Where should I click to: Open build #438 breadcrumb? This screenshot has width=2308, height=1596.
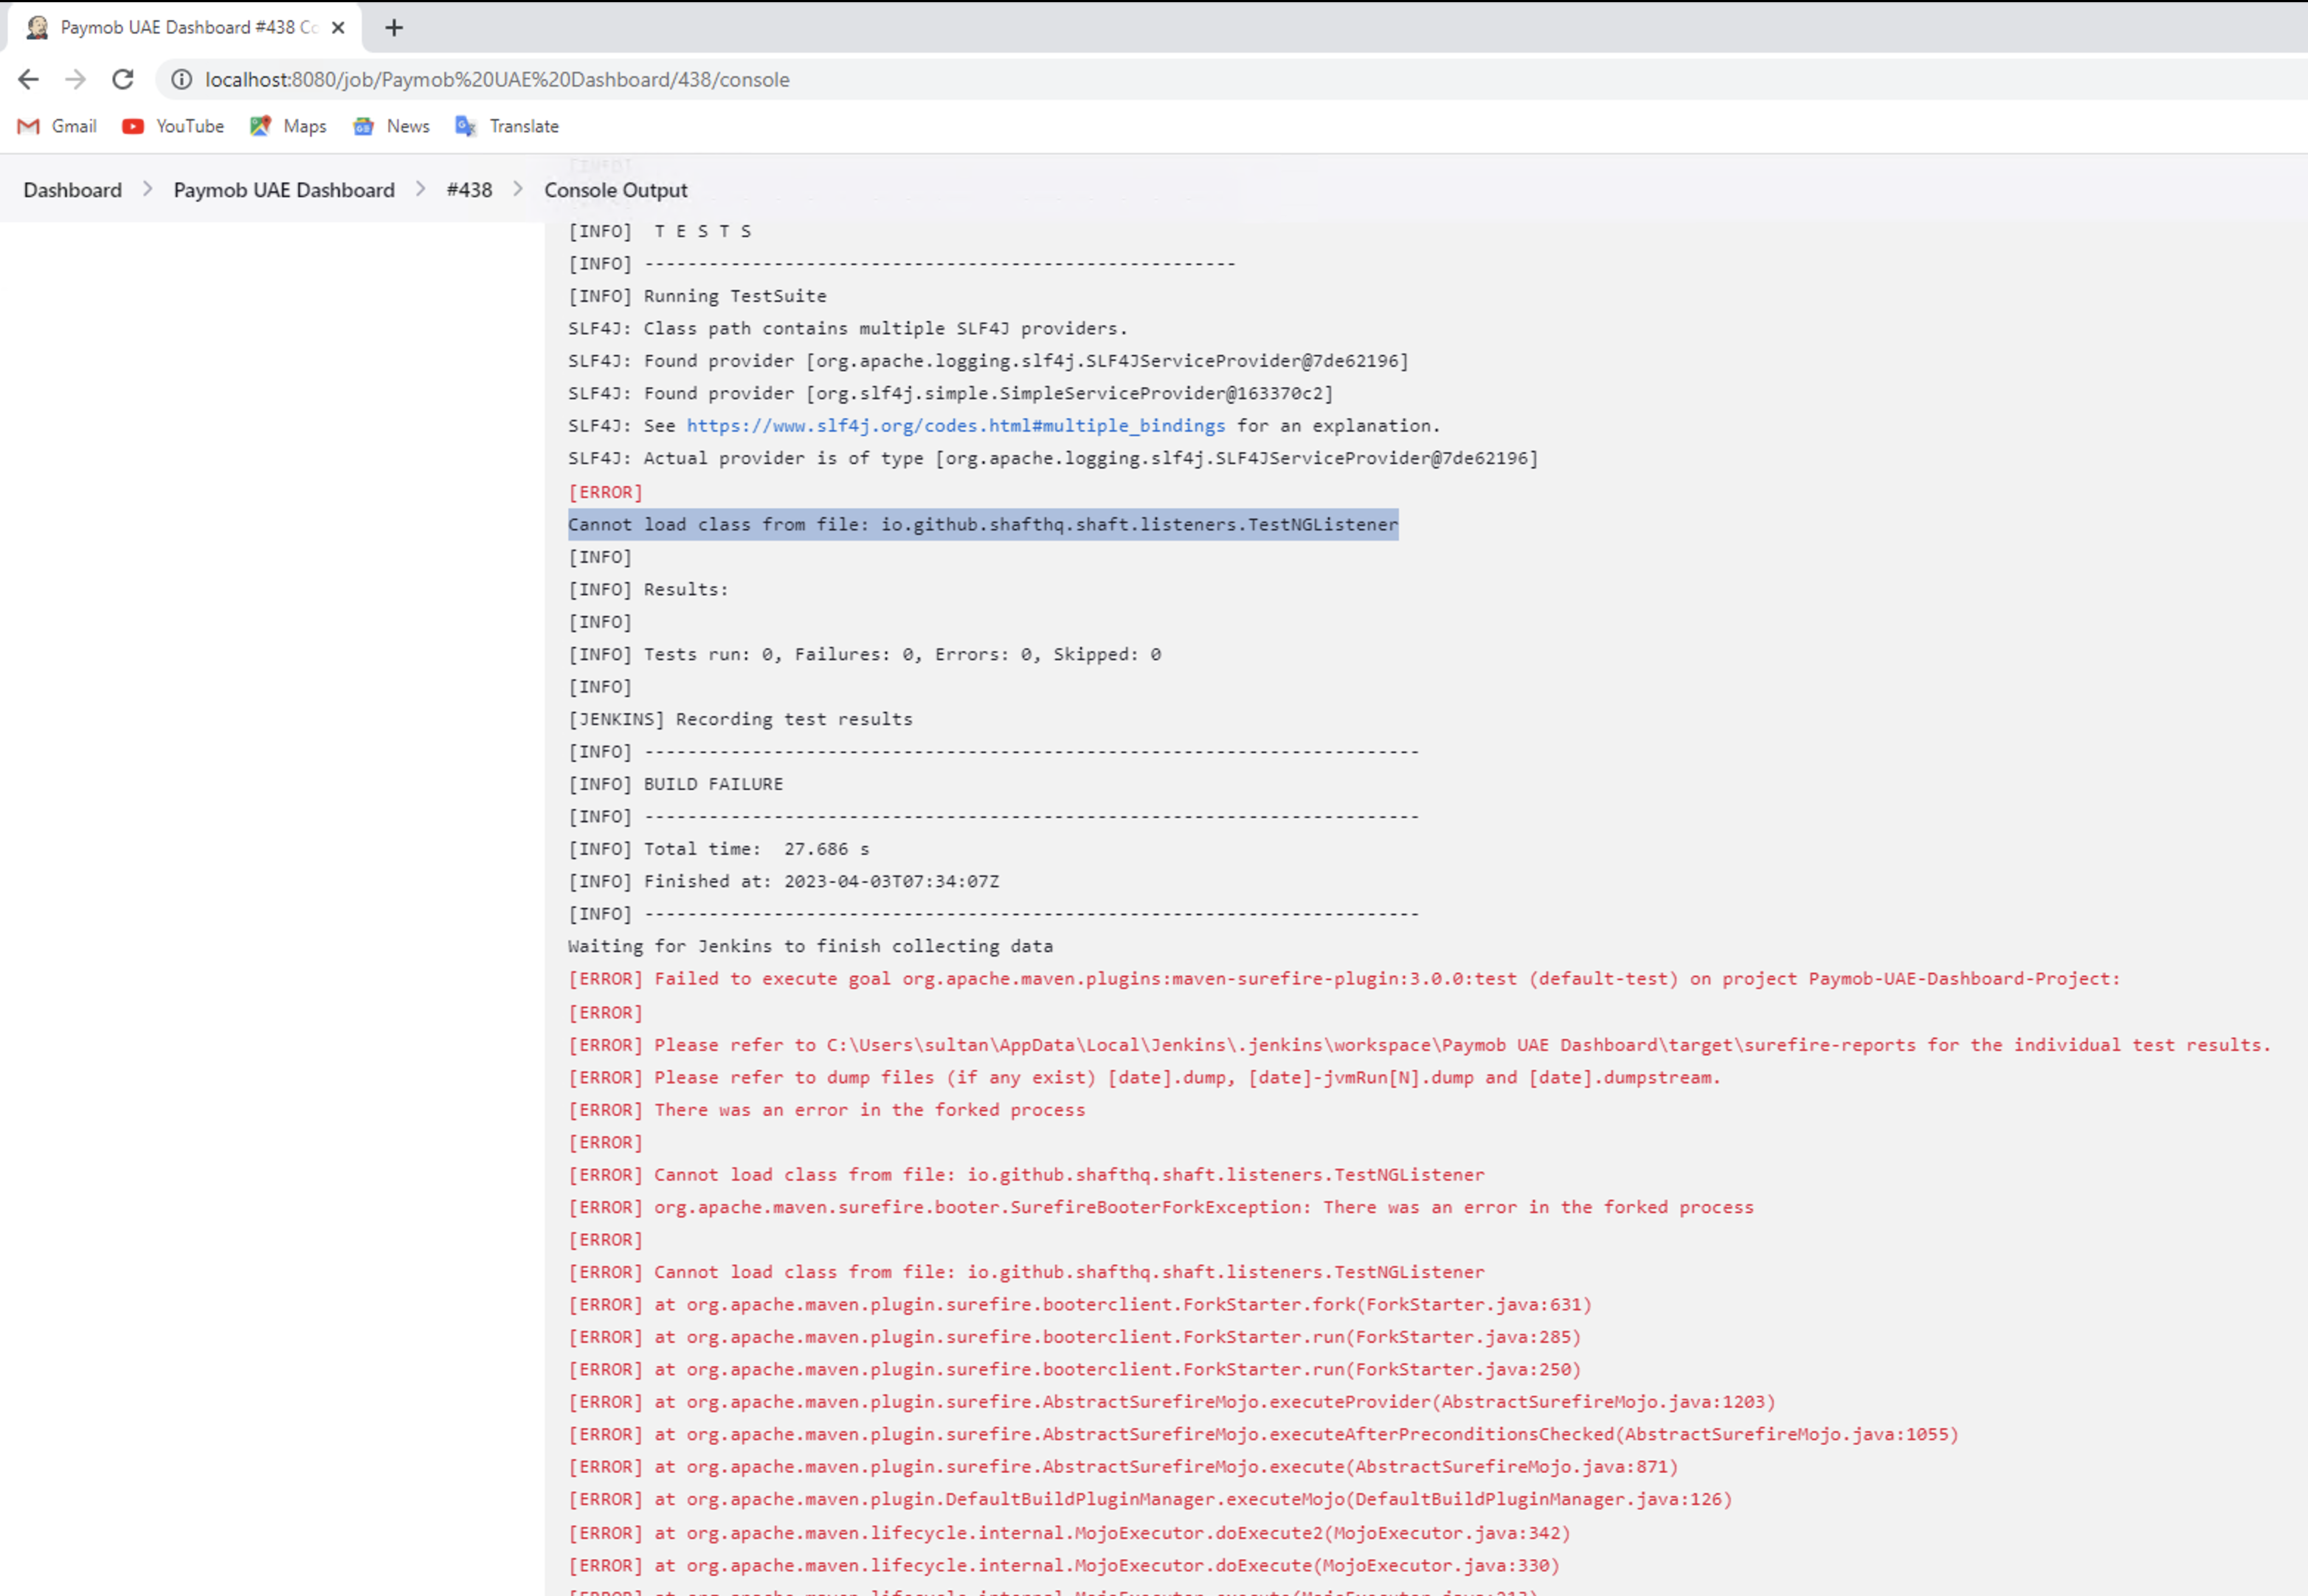point(469,190)
